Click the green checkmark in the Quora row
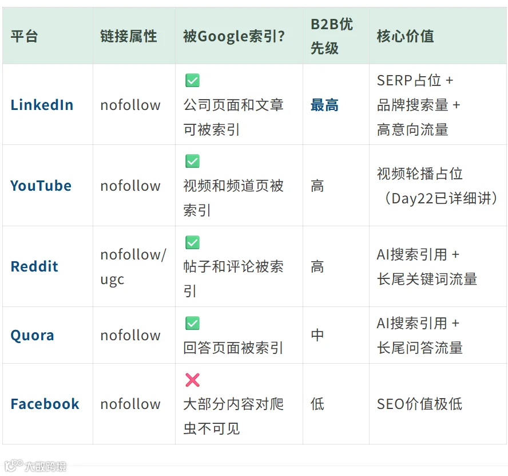The width and height of the screenshot is (508, 476). coord(192,323)
